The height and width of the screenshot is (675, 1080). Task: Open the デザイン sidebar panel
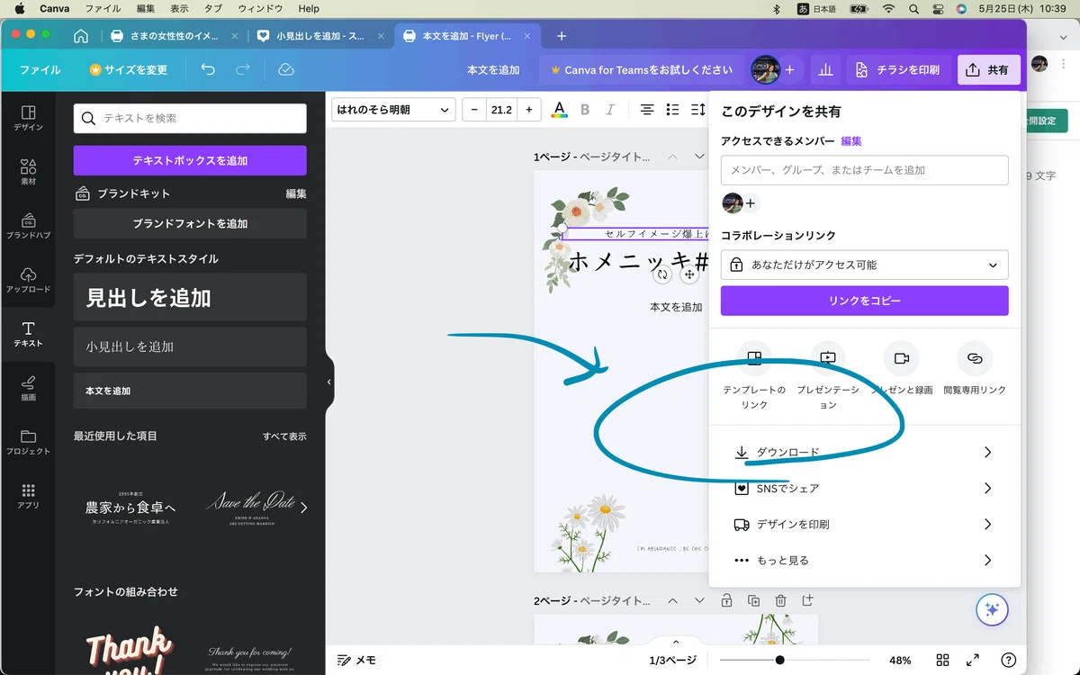click(28, 118)
